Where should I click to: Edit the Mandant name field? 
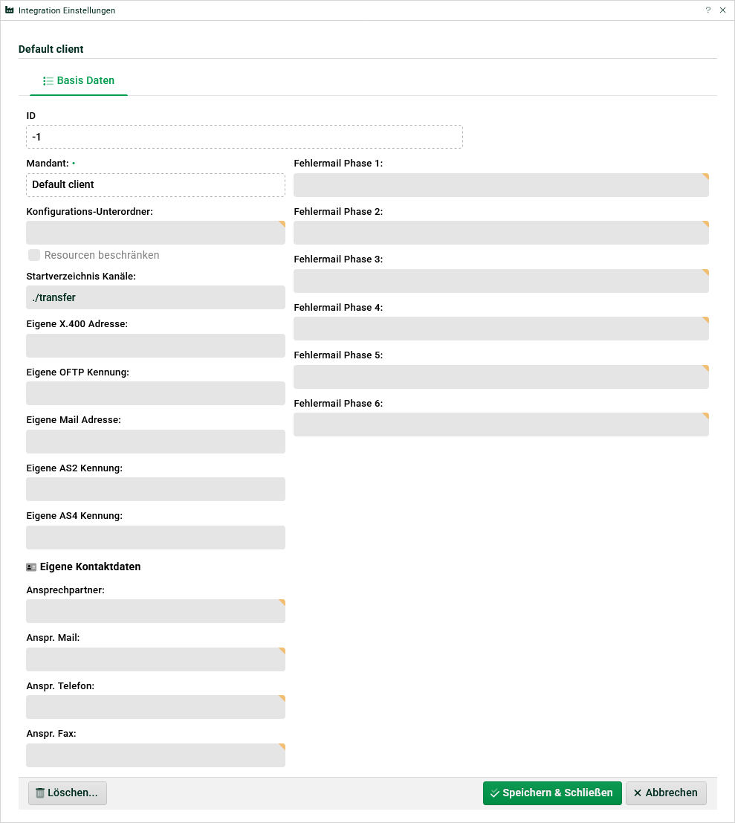155,185
